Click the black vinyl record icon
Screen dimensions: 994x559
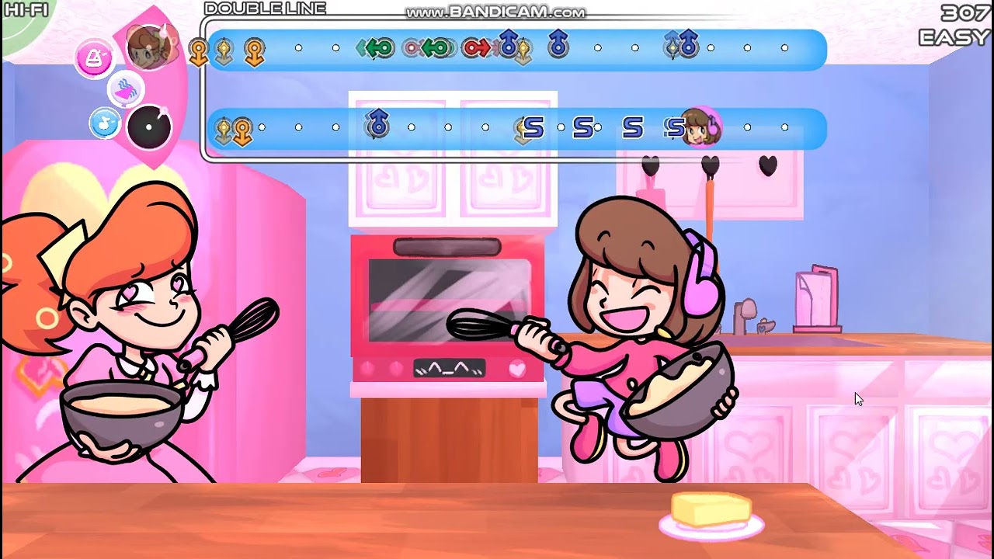(x=148, y=127)
